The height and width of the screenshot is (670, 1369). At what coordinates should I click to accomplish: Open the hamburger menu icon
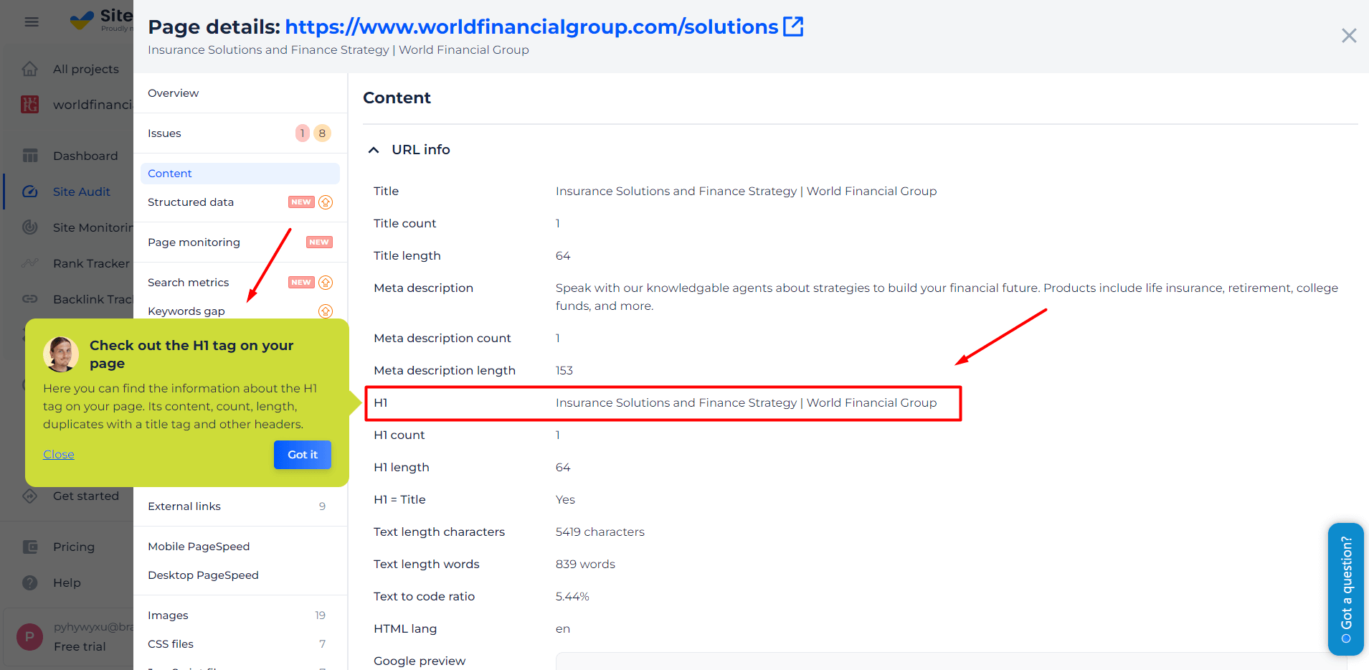[x=32, y=22]
